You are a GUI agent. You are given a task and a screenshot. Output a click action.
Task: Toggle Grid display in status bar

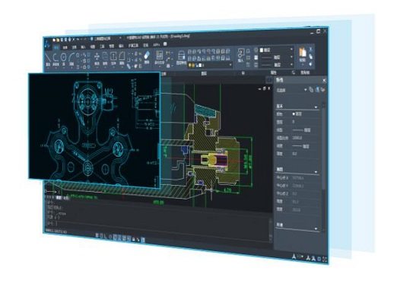pos(101,236)
